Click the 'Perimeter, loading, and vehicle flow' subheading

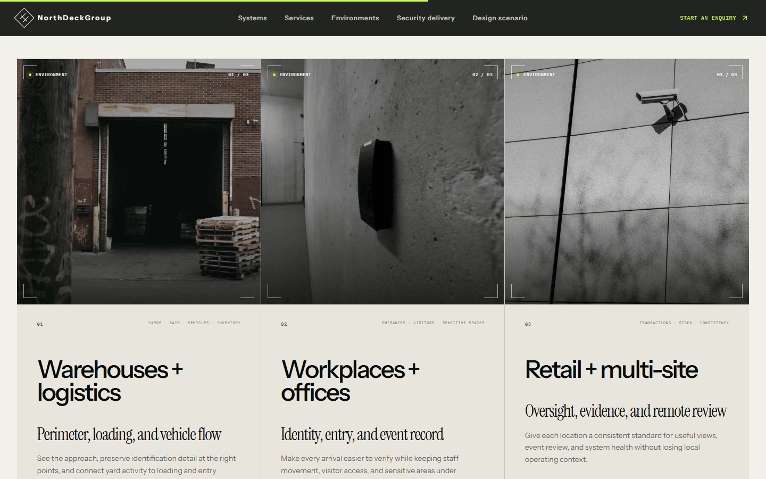click(x=129, y=434)
